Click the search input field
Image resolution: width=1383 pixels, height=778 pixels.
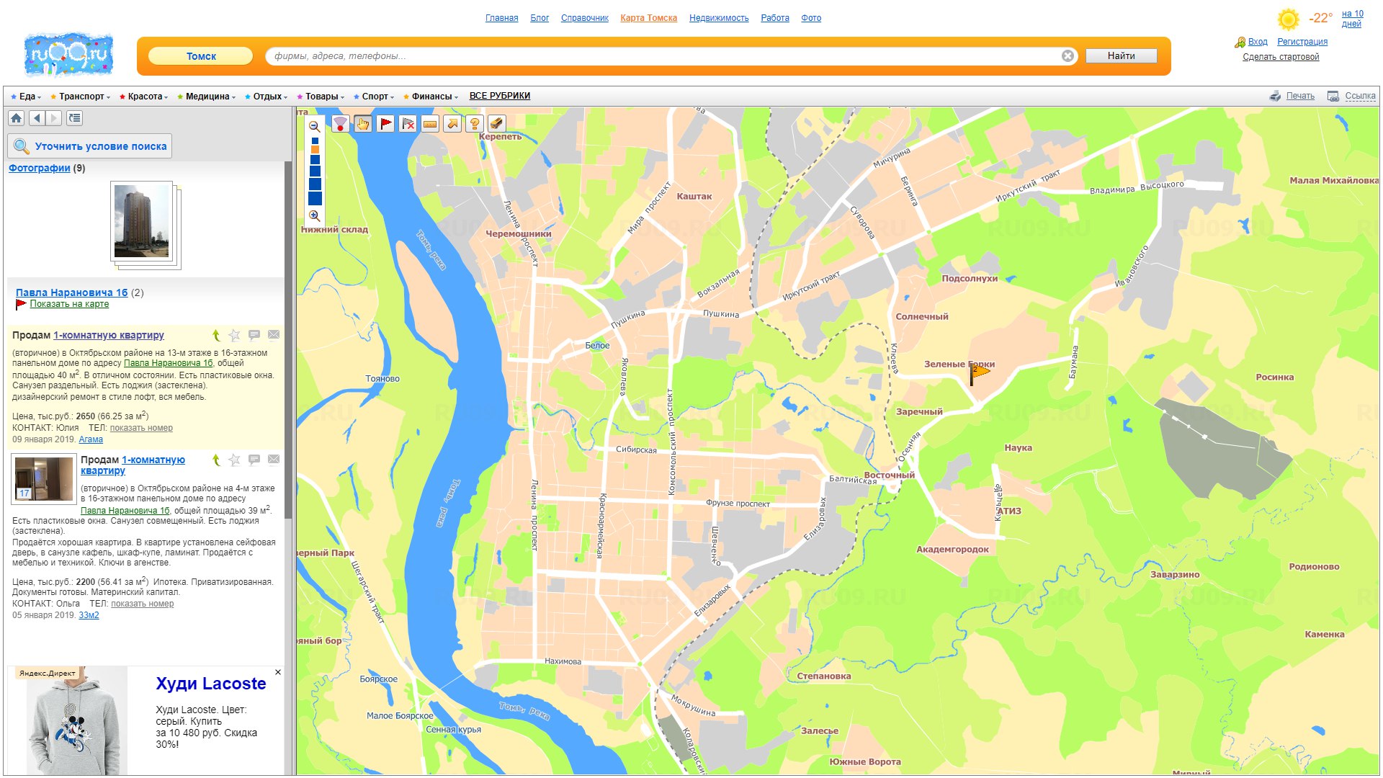663,56
